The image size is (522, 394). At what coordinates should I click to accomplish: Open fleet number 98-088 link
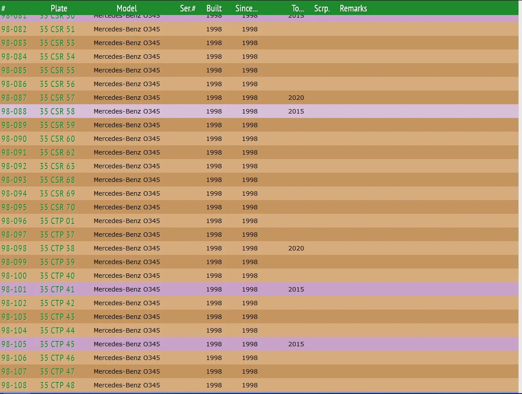14,112
